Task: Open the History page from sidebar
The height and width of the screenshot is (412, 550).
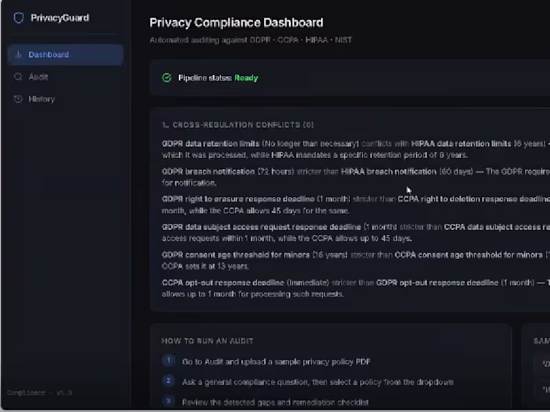Action: click(65, 99)
